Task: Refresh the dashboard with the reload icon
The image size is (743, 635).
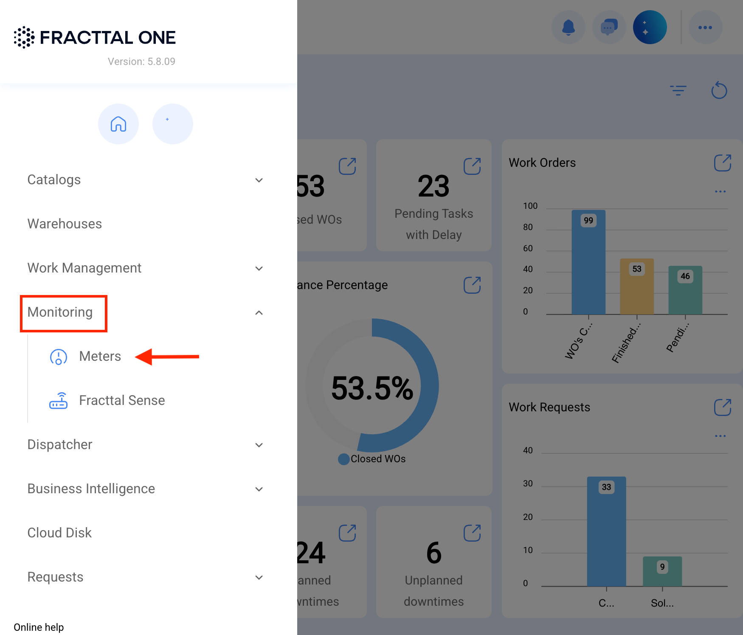Action: (x=719, y=90)
